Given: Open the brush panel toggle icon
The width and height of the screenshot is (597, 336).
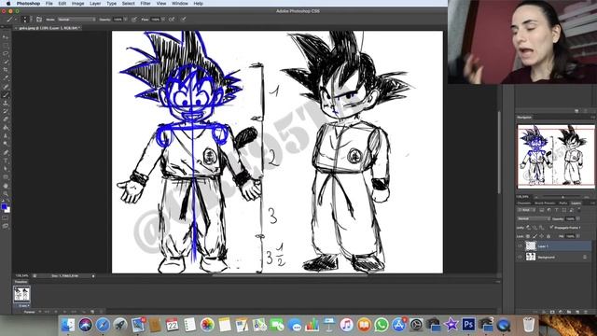Looking at the screenshot, I should tap(39, 19).
